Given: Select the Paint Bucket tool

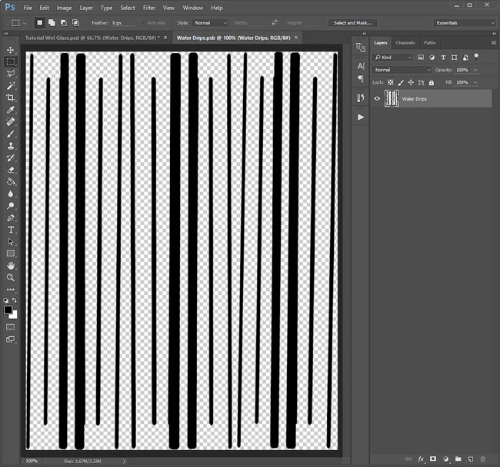Looking at the screenshot, I should [11, 182].
